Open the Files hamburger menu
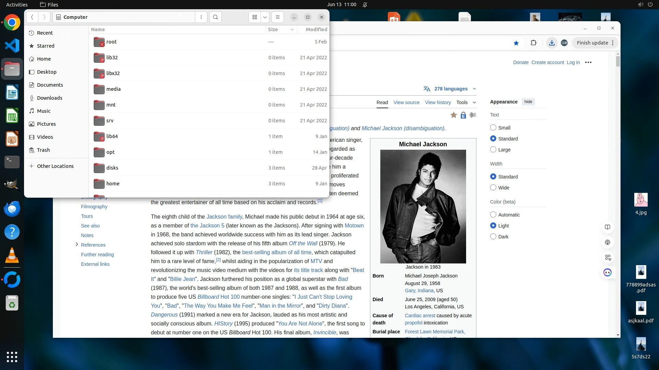This screenshot has width=659, height=370. click(x=278, y=17)
